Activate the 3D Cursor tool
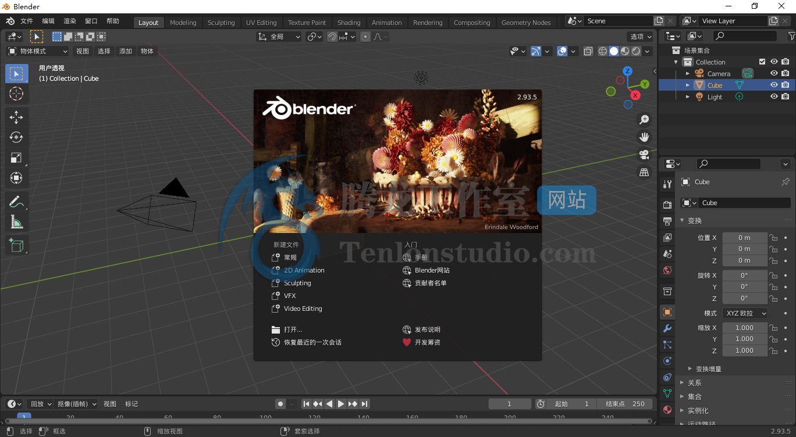 (16, 94)
